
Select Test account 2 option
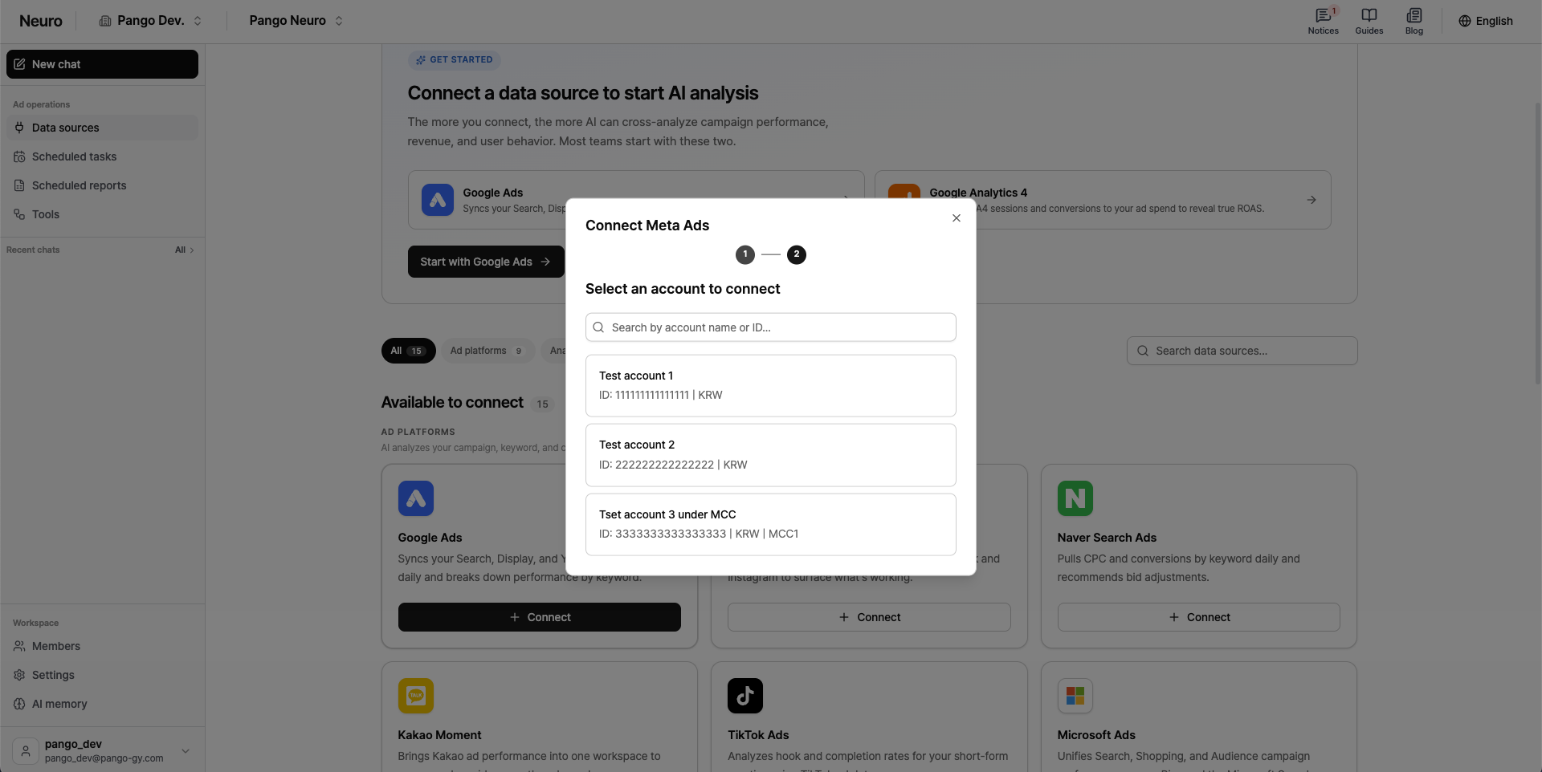pyautogui.click(x=770, y=455)
